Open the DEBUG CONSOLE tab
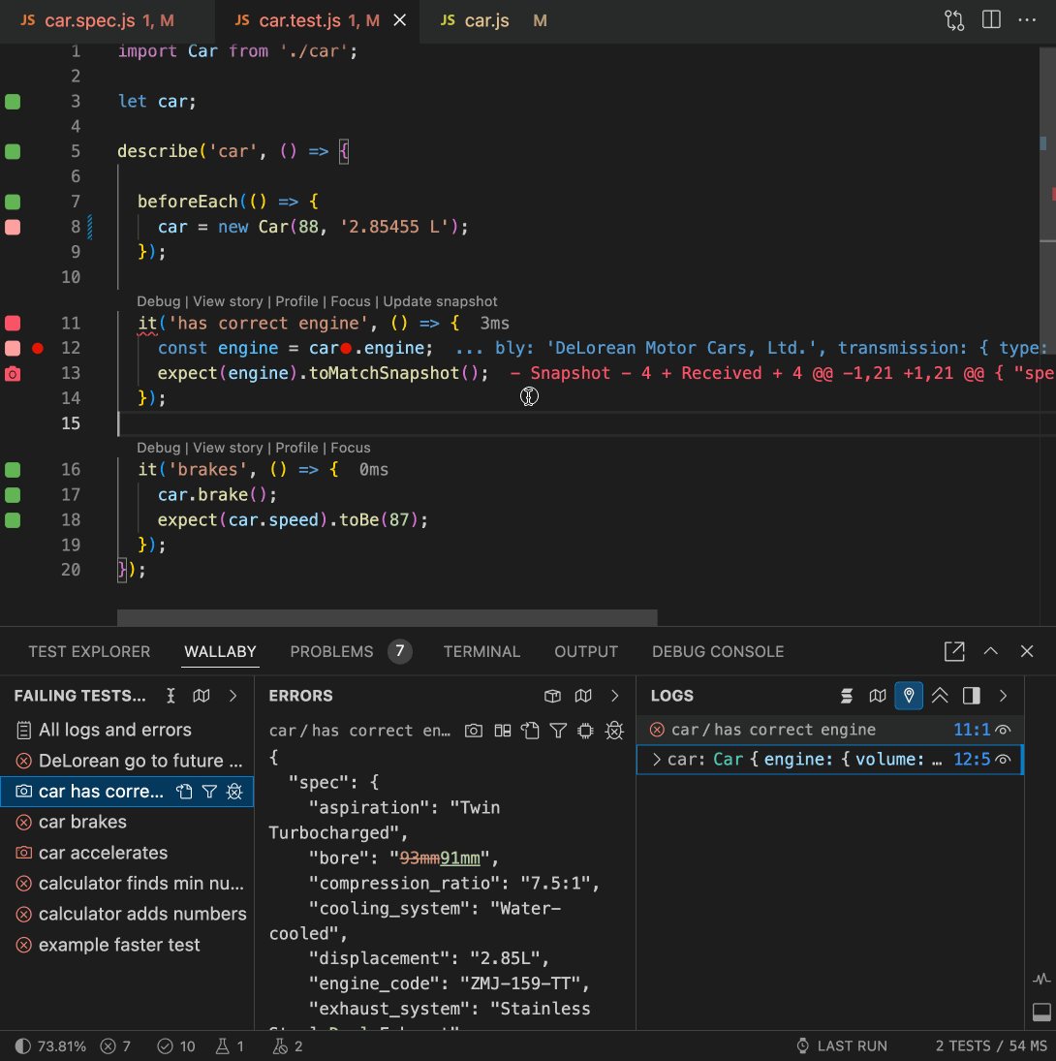Screen dimensions: 1056x1061 [x=718, y=652]
